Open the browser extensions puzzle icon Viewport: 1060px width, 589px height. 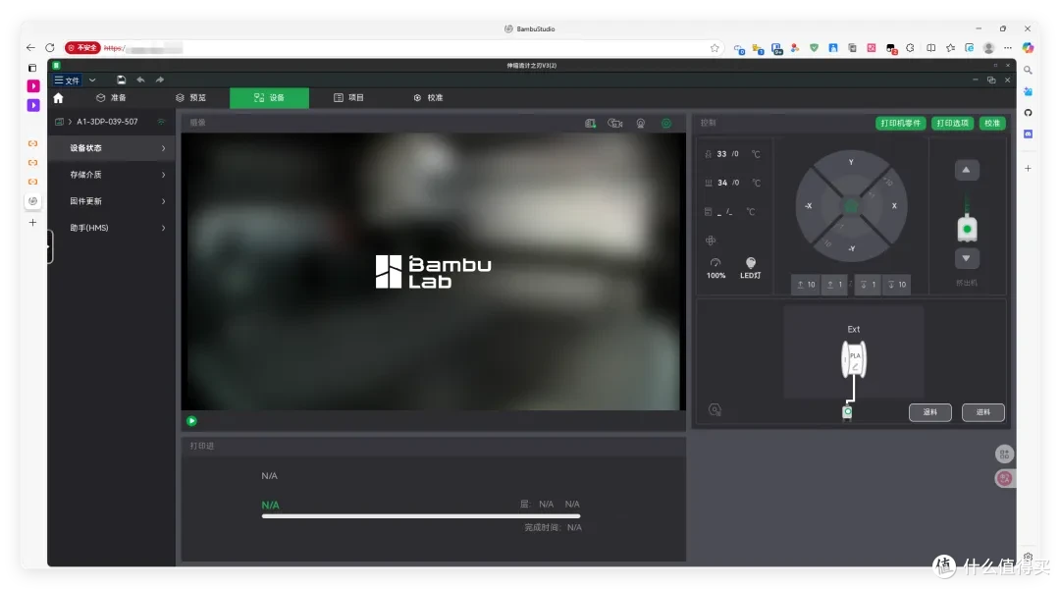[x=910, y=48]
